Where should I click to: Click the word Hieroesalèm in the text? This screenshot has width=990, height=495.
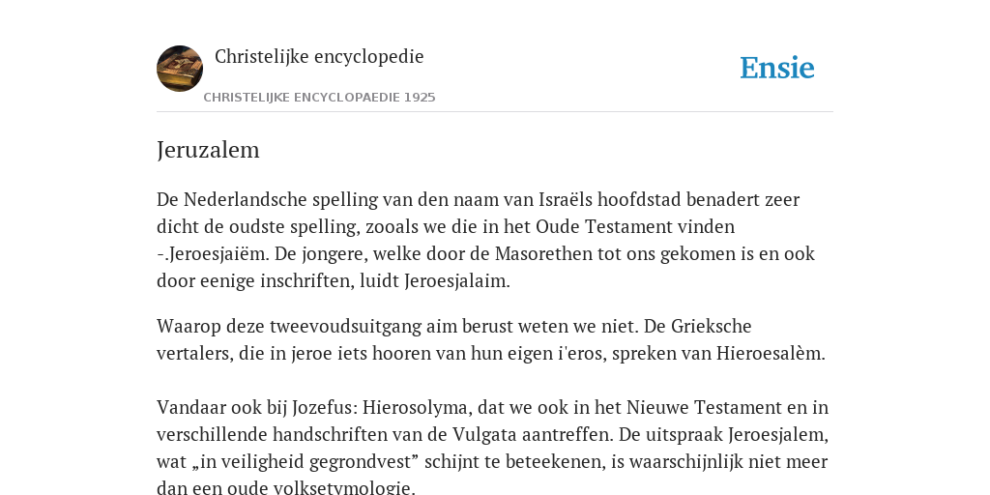tap(769, 354)
